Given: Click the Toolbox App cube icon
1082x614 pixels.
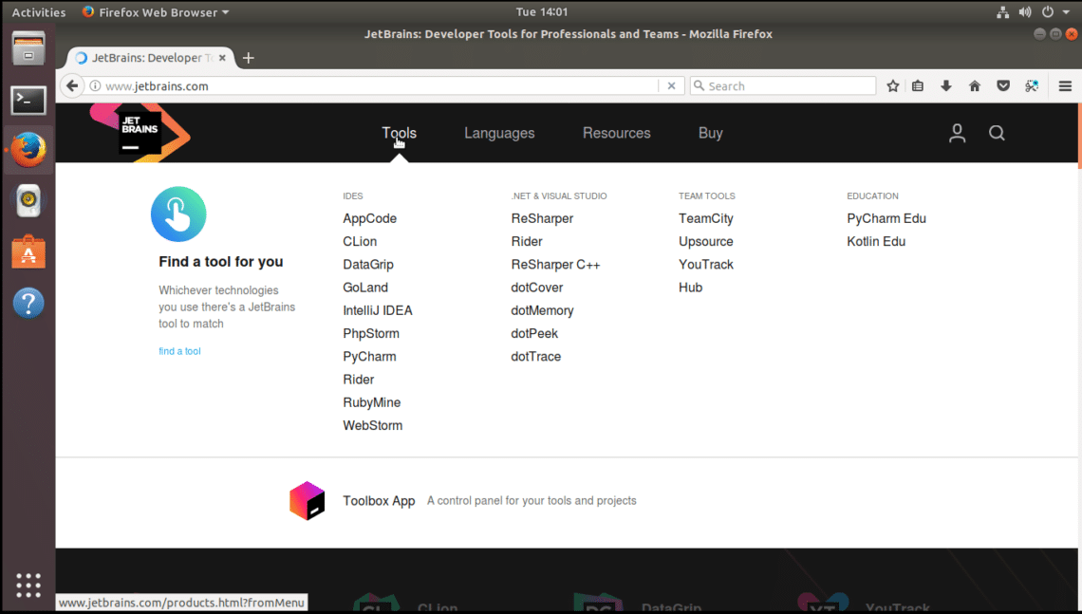Looking at the screenshot, I should pyautogui.click(x=308, y=501).
